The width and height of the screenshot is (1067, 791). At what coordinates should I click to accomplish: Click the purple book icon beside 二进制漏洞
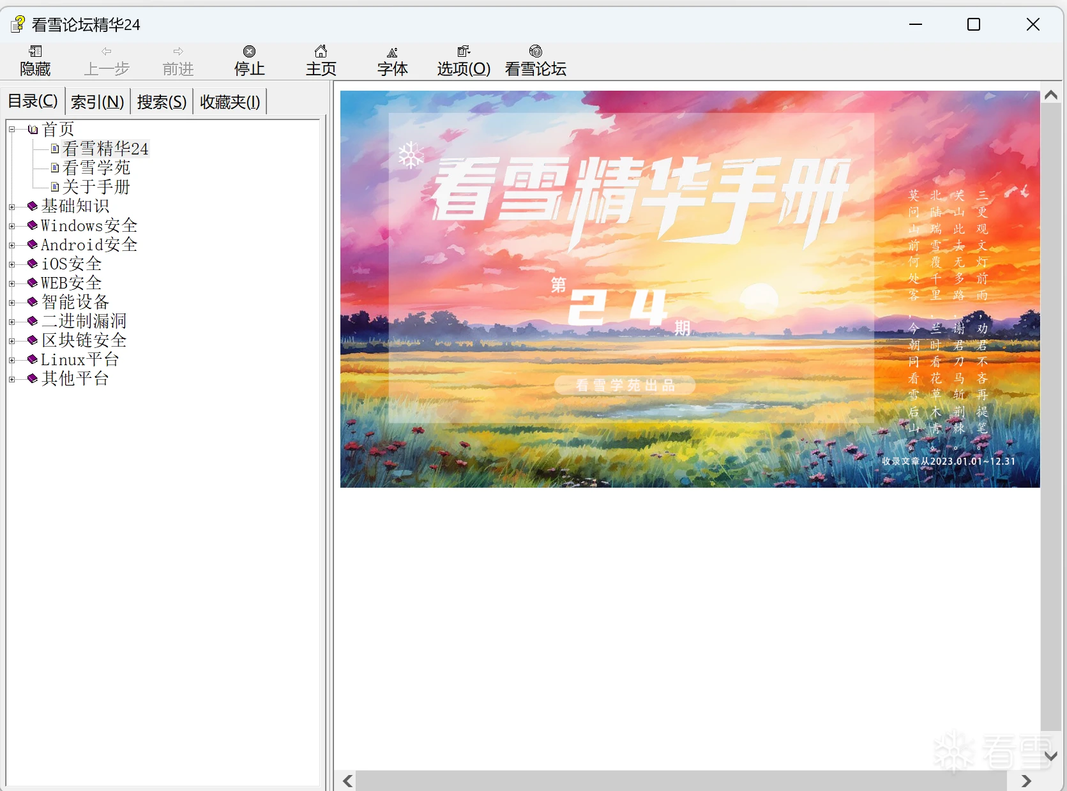pyautogui.click(x=33, y=321)
